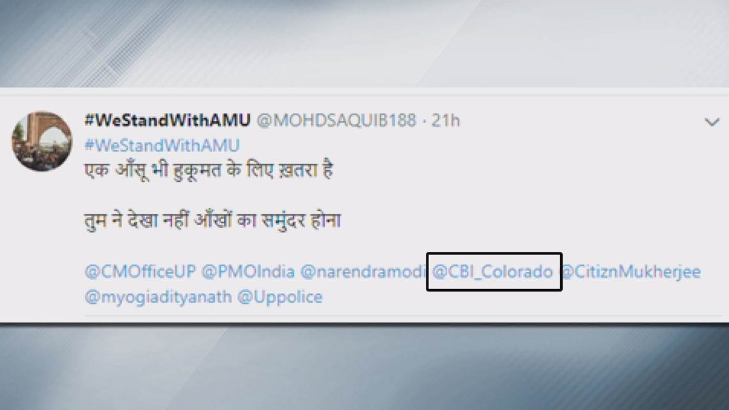Open the @PMOIndia mention
729x410 pixels.
tap(248, 271)
